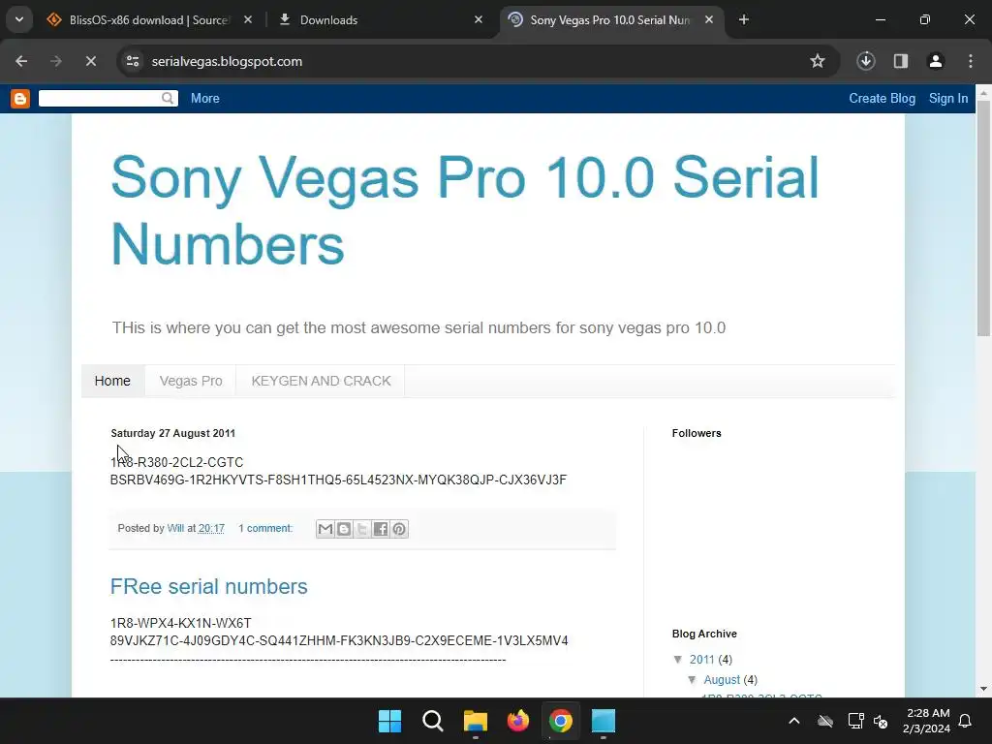This screenshot has height=744, width=992.
Task: Open FRee serial numbers post title
Action: pyautogui.click(x=209, y=586)
